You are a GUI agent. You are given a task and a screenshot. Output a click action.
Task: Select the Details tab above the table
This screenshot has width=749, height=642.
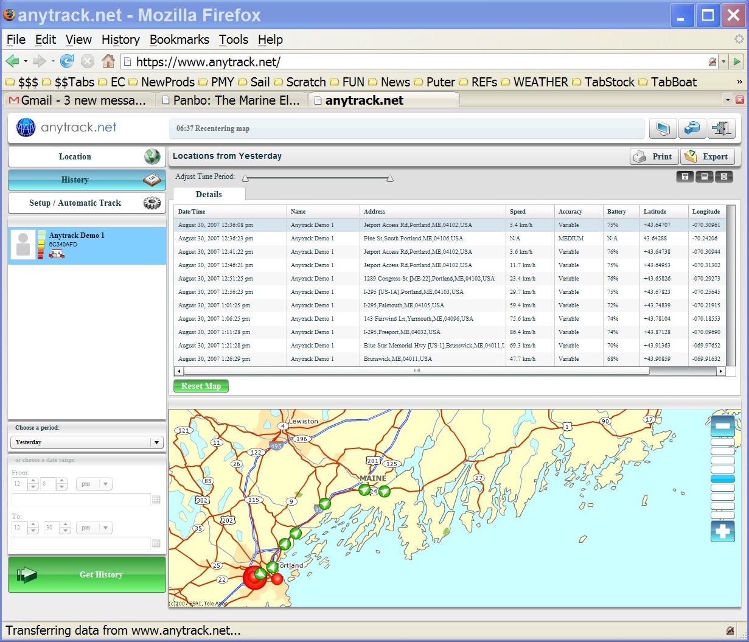tap(209, 195)
